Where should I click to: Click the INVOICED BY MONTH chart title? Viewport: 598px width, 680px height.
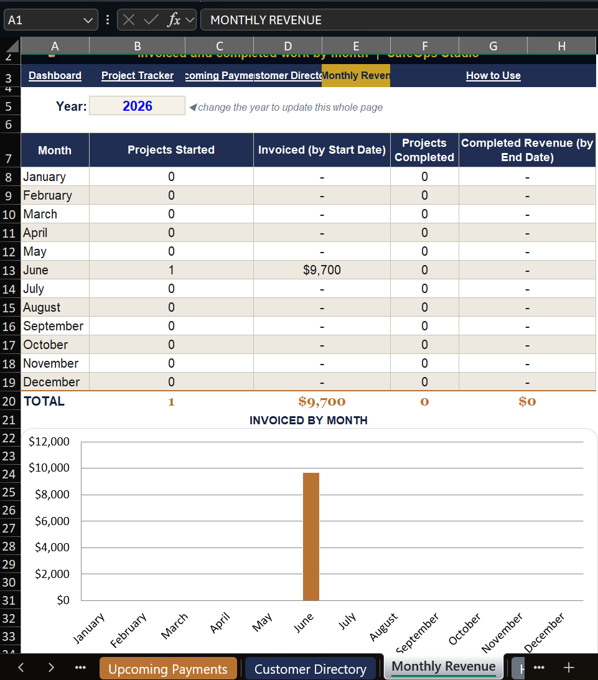point(308,420)
